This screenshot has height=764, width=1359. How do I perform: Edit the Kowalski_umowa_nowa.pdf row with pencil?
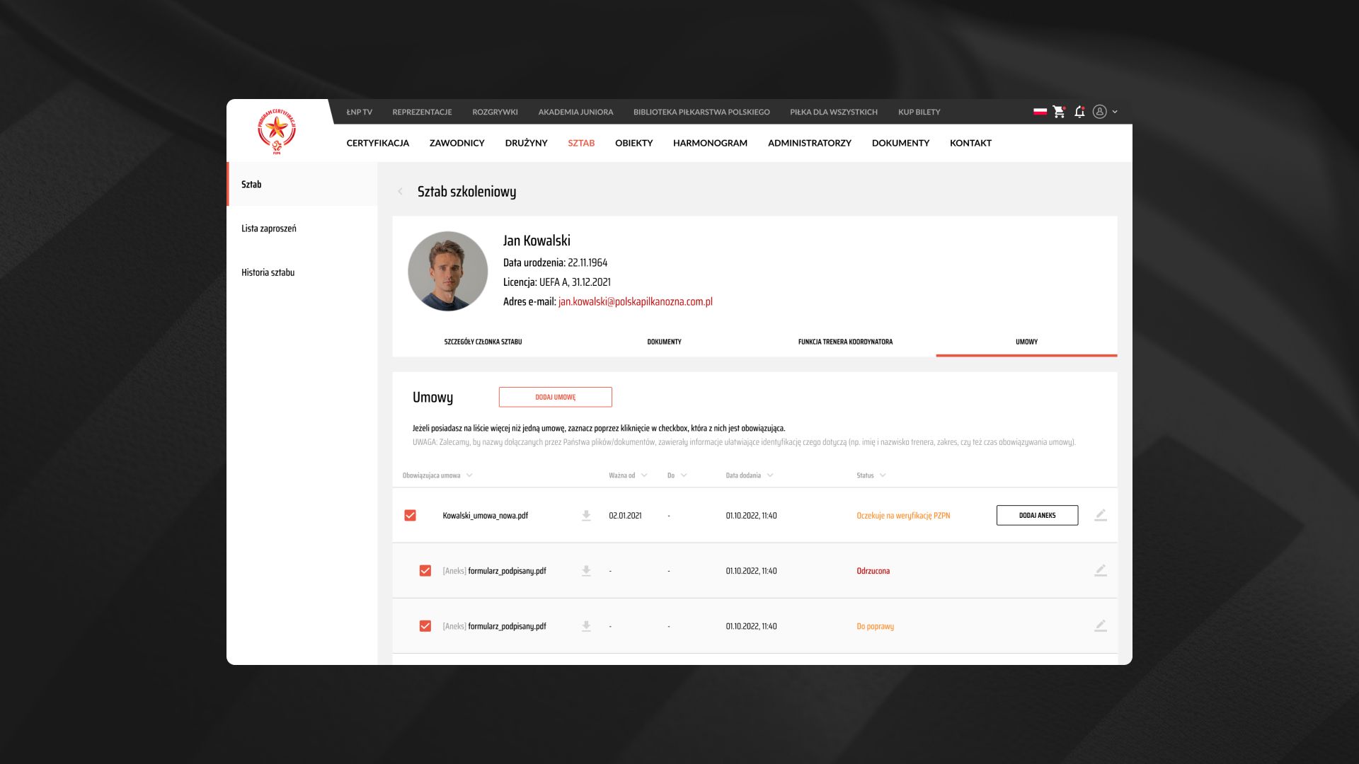(1101, 515)
